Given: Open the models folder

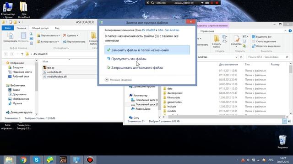Looking at the screenshot, I should [x=169, y=111].
